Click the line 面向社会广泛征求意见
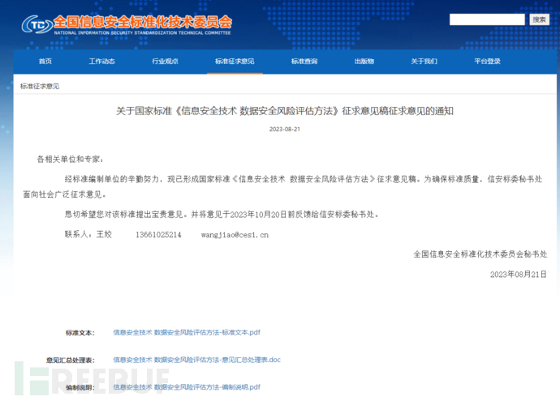Viewport: 560px width, 401px height. point(64,194)
